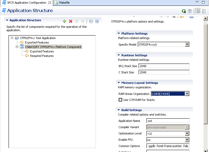
Task: Click the 'Platform-related settings.' description text
Action: pyautogui.click(x=134, y=38)
